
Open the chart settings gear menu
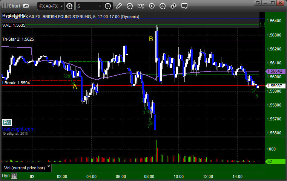click(x=69, y=6)
